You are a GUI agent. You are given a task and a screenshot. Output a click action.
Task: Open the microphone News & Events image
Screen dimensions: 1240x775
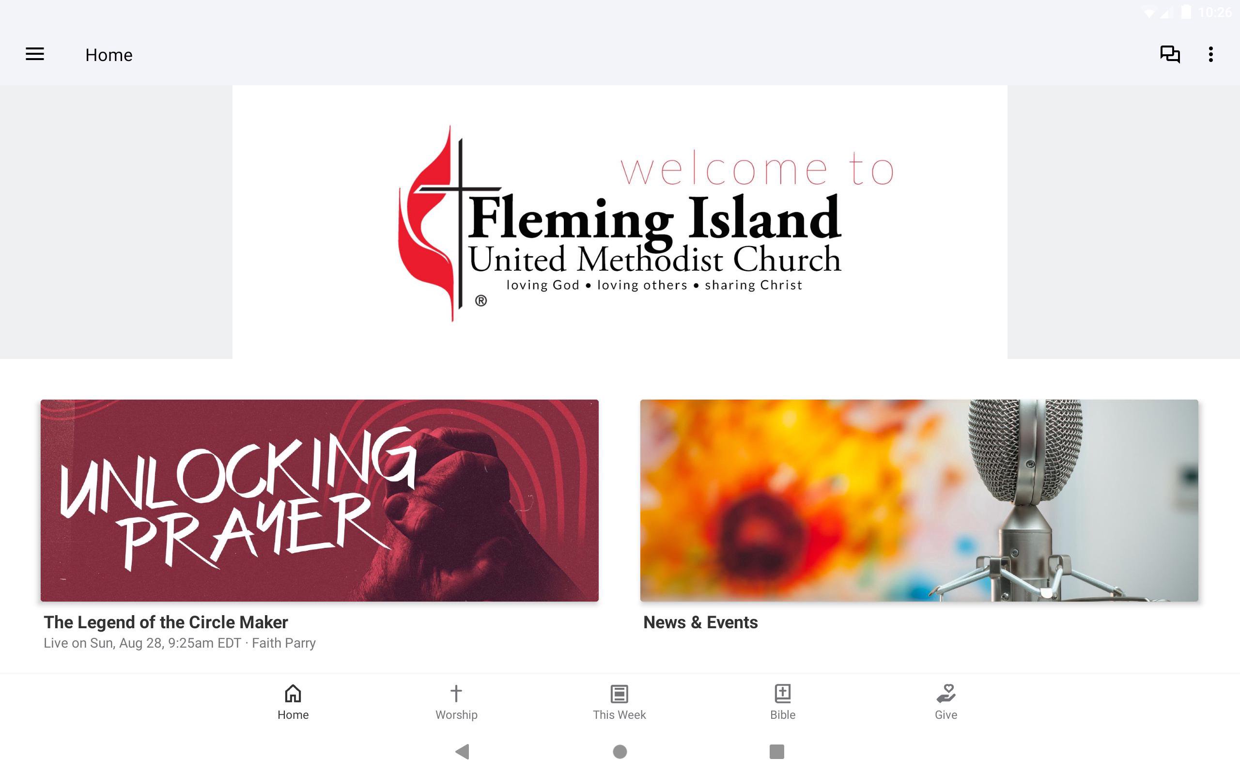coord(919,500)
